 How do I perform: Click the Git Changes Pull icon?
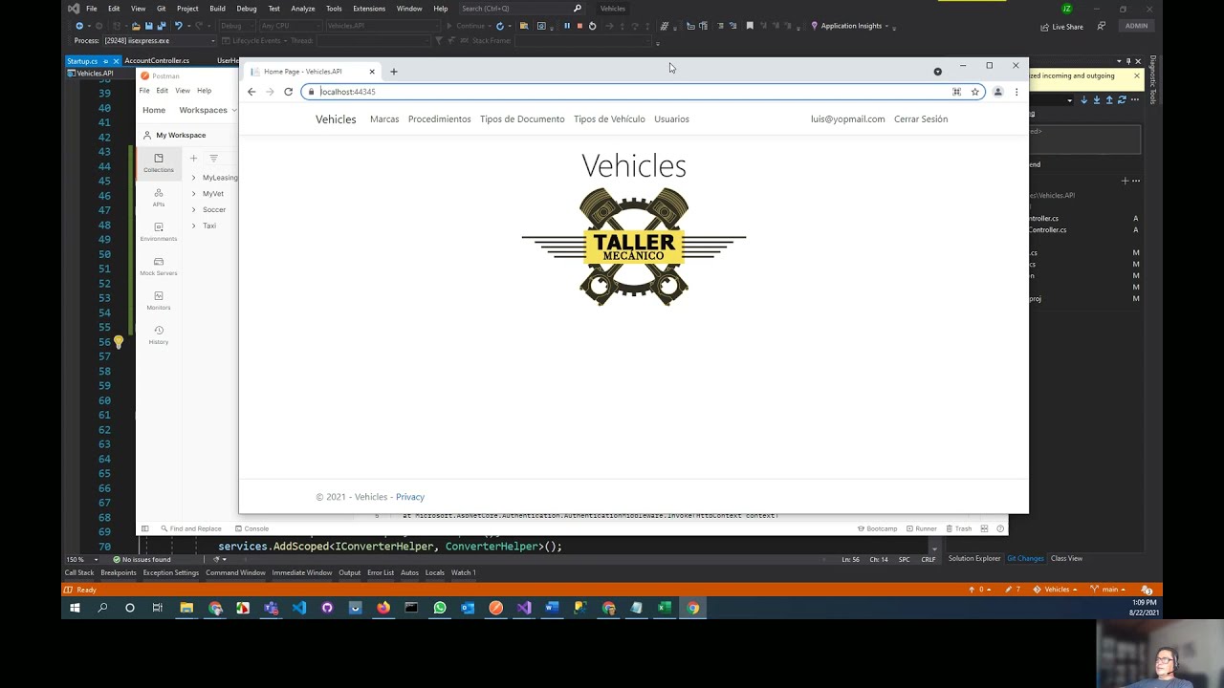[x=1097, y=99]
